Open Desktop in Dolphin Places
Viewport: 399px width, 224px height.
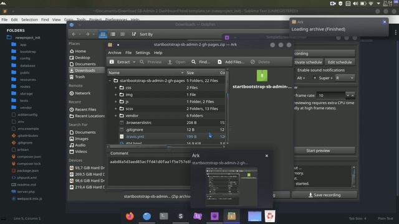[80, 58]
